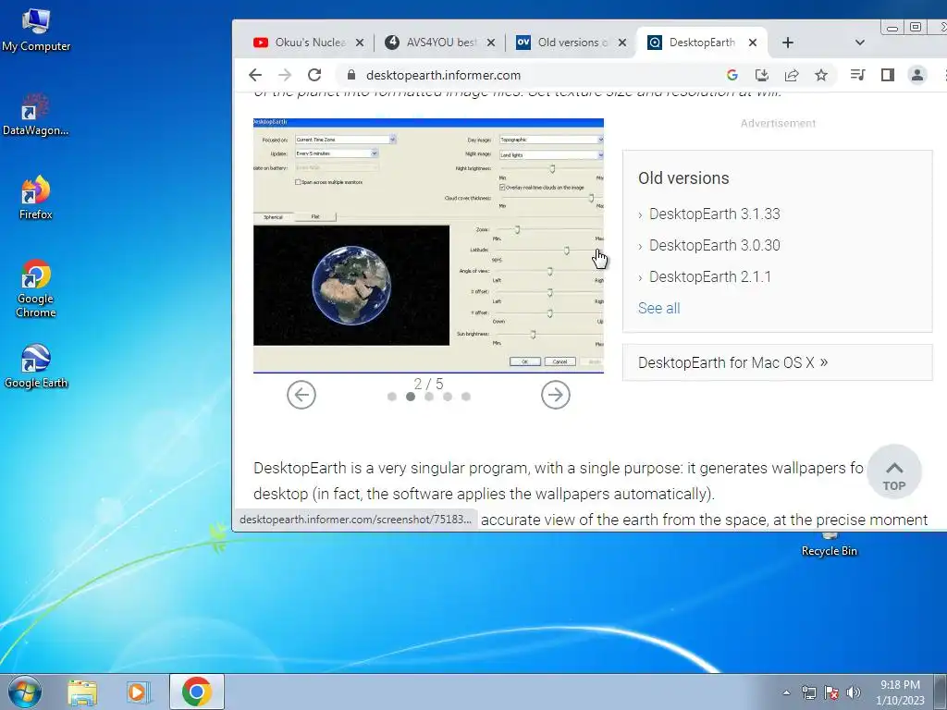Show previous screenshot with left arrow circle
The image size is (947, 710).
coord(301,395)
